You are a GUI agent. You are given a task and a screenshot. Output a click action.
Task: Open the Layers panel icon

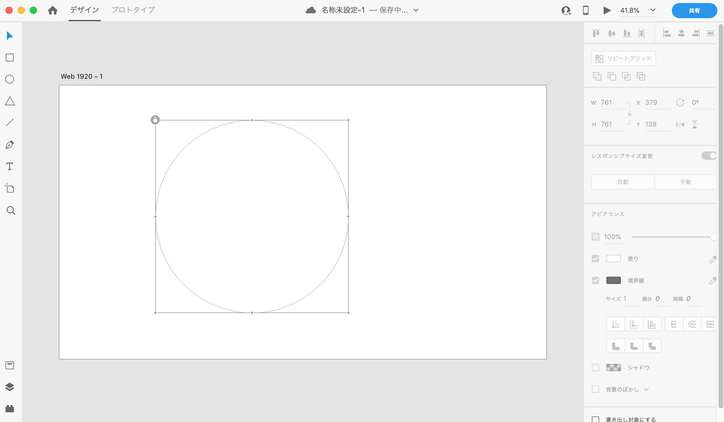[10, 387]
